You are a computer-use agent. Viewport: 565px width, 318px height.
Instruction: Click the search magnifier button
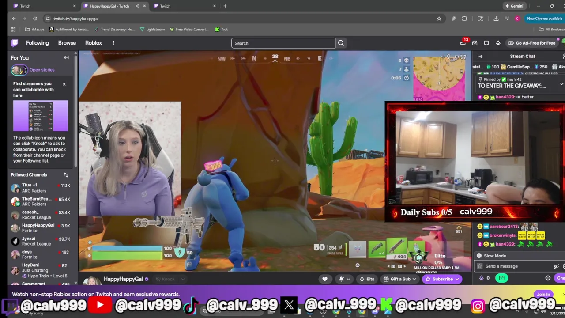click(341, 43)
